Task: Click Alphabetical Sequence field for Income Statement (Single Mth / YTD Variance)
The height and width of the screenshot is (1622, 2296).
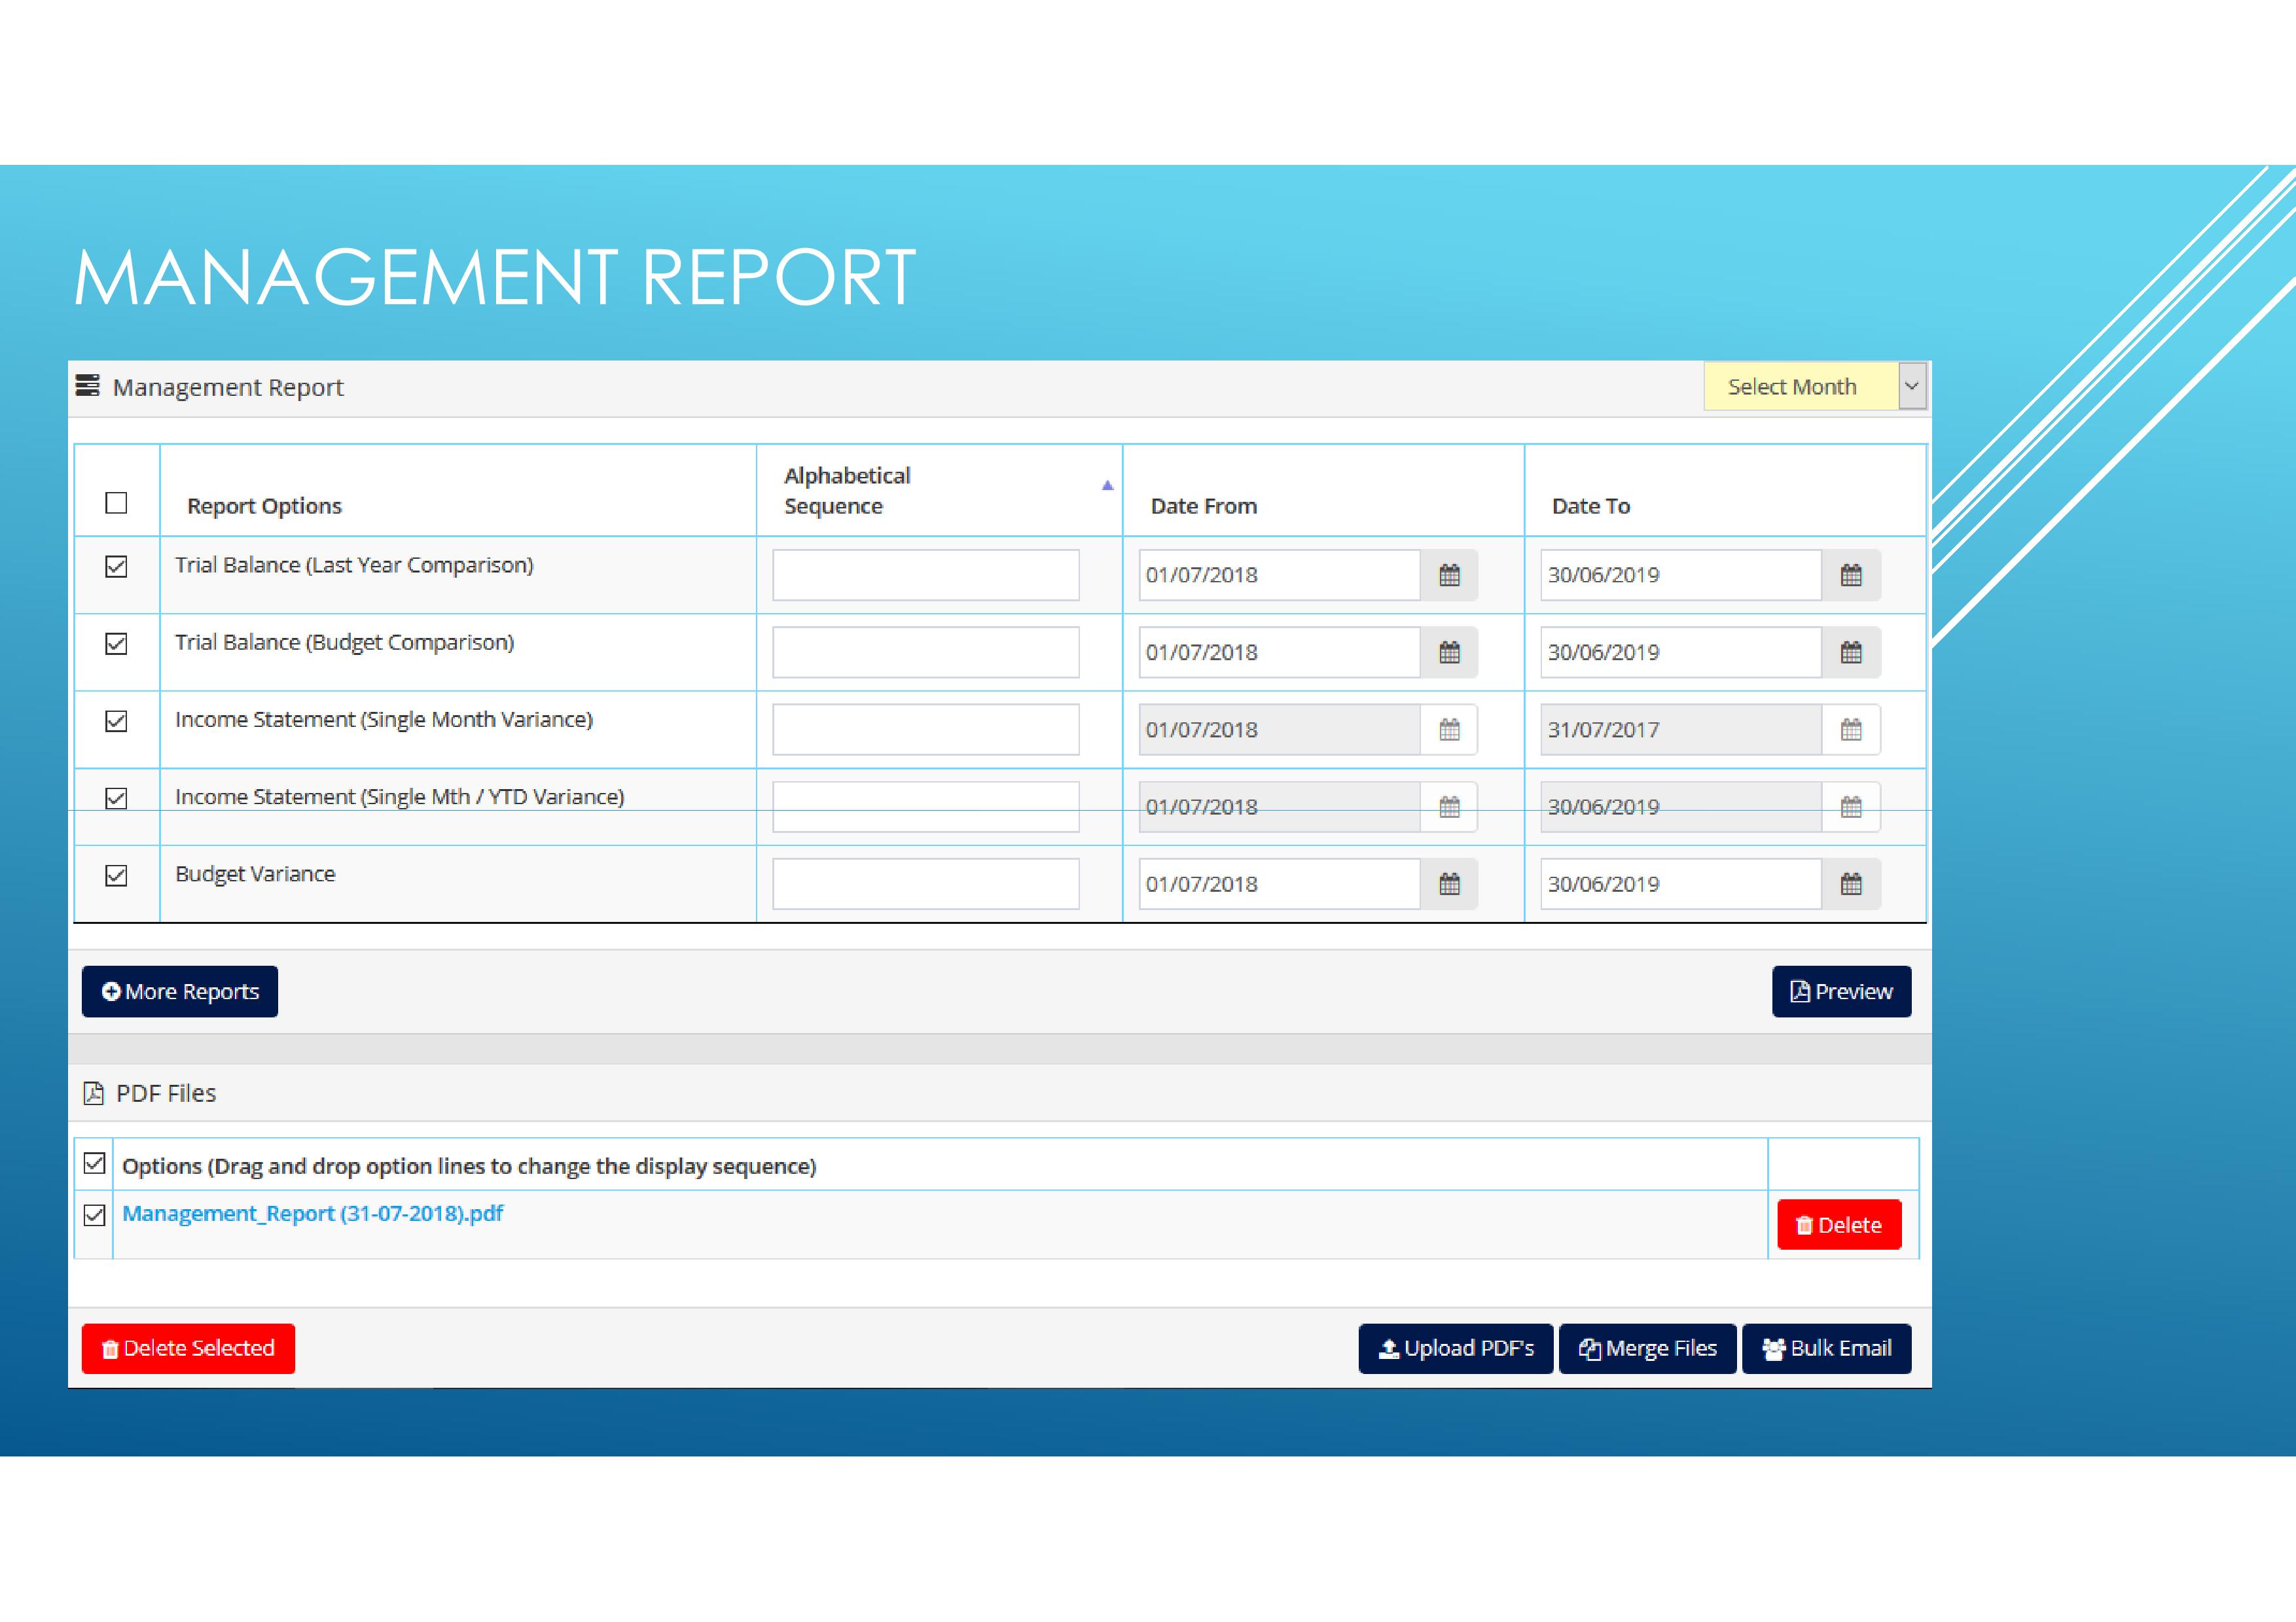Action: tap(925, 807)
